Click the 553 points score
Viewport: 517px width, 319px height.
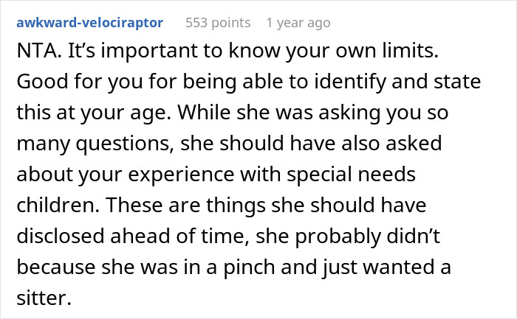pos(218,23)
